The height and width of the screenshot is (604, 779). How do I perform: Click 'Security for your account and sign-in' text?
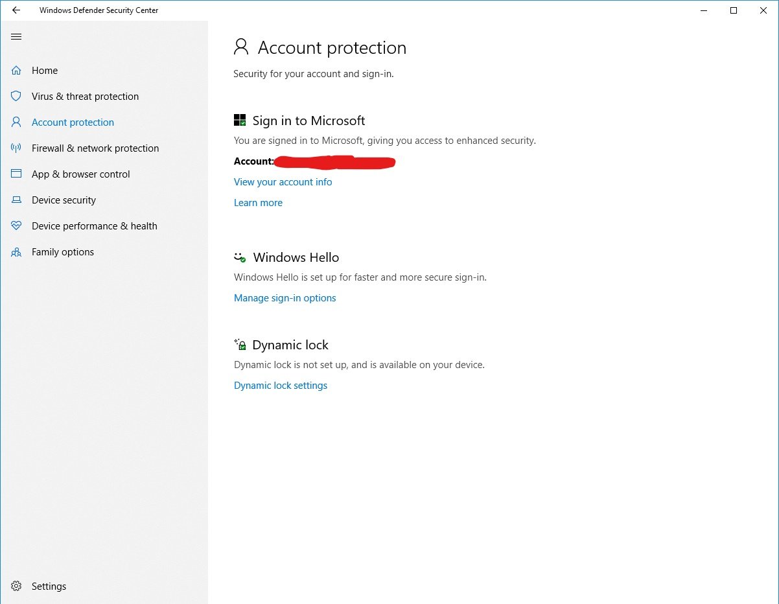pyautogui.click(x=314, y=74)
